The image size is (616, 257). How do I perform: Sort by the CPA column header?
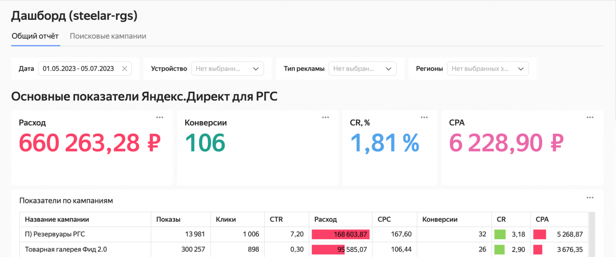[559, 219]
